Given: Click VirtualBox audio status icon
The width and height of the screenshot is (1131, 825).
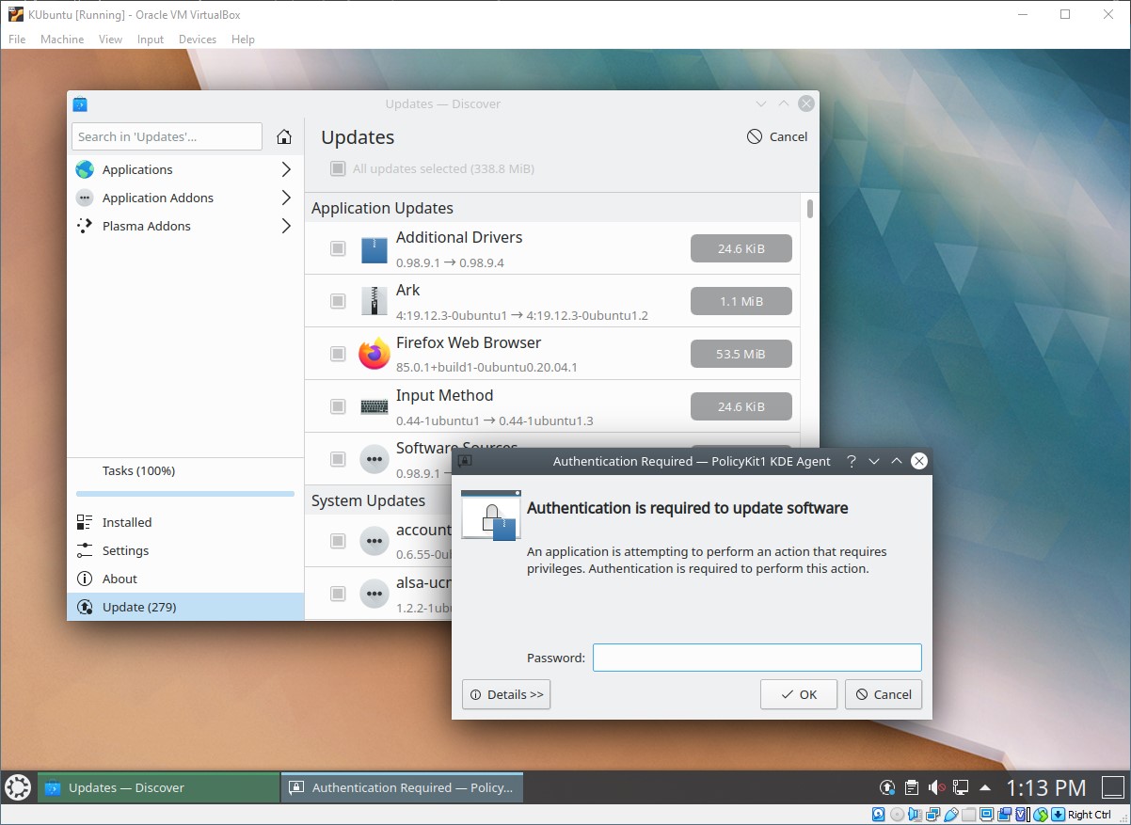Looking at the screenshot, I should pos(916,815).
